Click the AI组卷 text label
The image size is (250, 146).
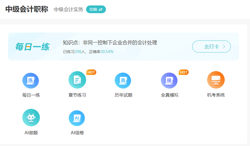[x=77, y=133]
